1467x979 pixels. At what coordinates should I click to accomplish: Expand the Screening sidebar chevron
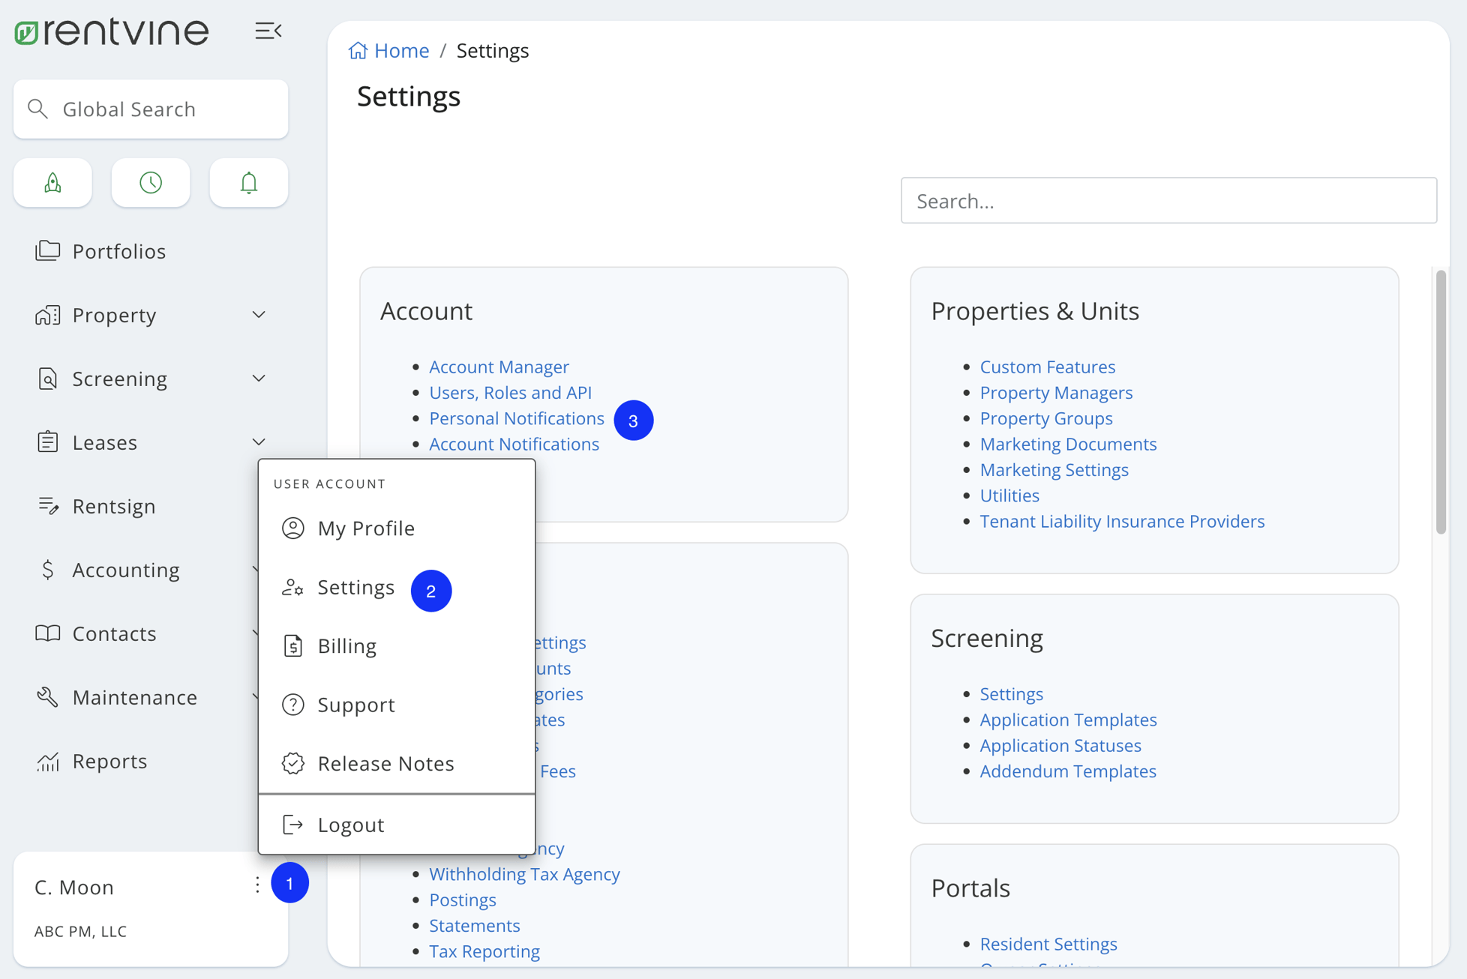(x=259, y=379)
